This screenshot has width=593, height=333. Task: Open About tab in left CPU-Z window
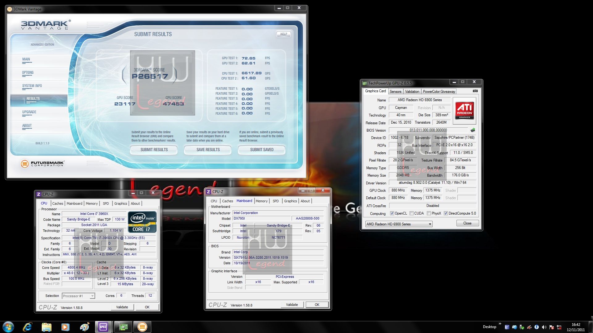tap(135, 203)
